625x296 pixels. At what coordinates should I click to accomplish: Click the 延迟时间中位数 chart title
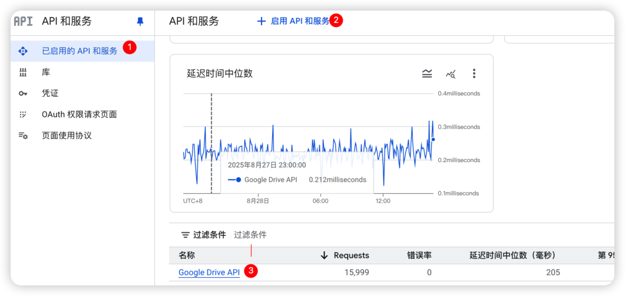coord(220,73)
